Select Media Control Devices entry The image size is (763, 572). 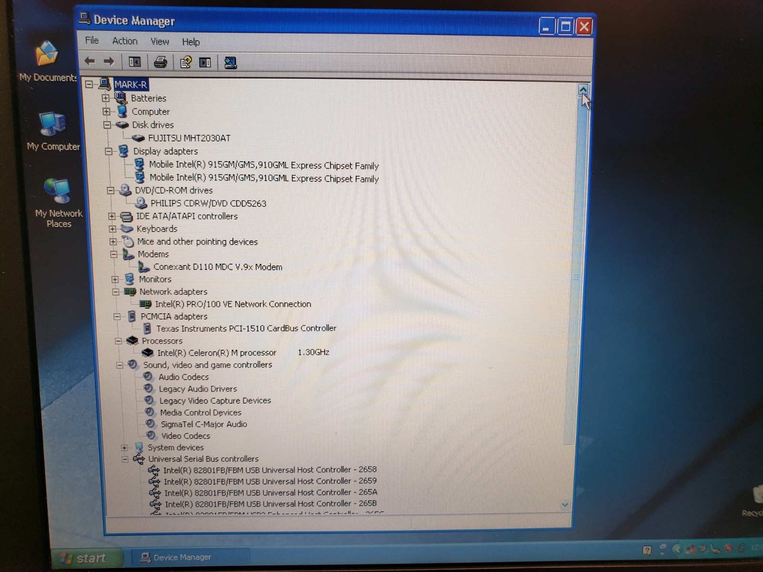click(x=201, y=413)
